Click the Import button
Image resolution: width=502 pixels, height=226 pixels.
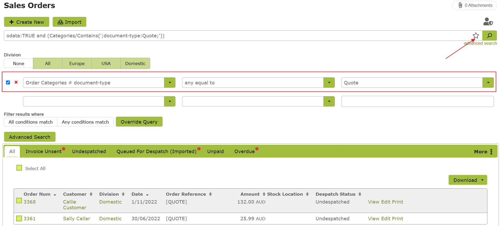[x=69, y=22]
